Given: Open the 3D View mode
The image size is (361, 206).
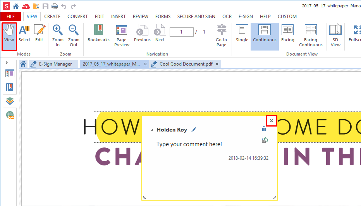Looking at the screenshot, I should (x=335, y=35).
